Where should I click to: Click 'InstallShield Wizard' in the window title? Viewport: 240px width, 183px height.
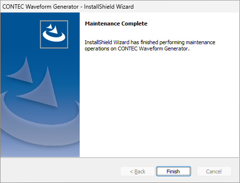coord(109,7)
